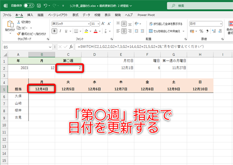Click the Format Painter brush button
The image size is (233, 165).
(x=31, y=34)
